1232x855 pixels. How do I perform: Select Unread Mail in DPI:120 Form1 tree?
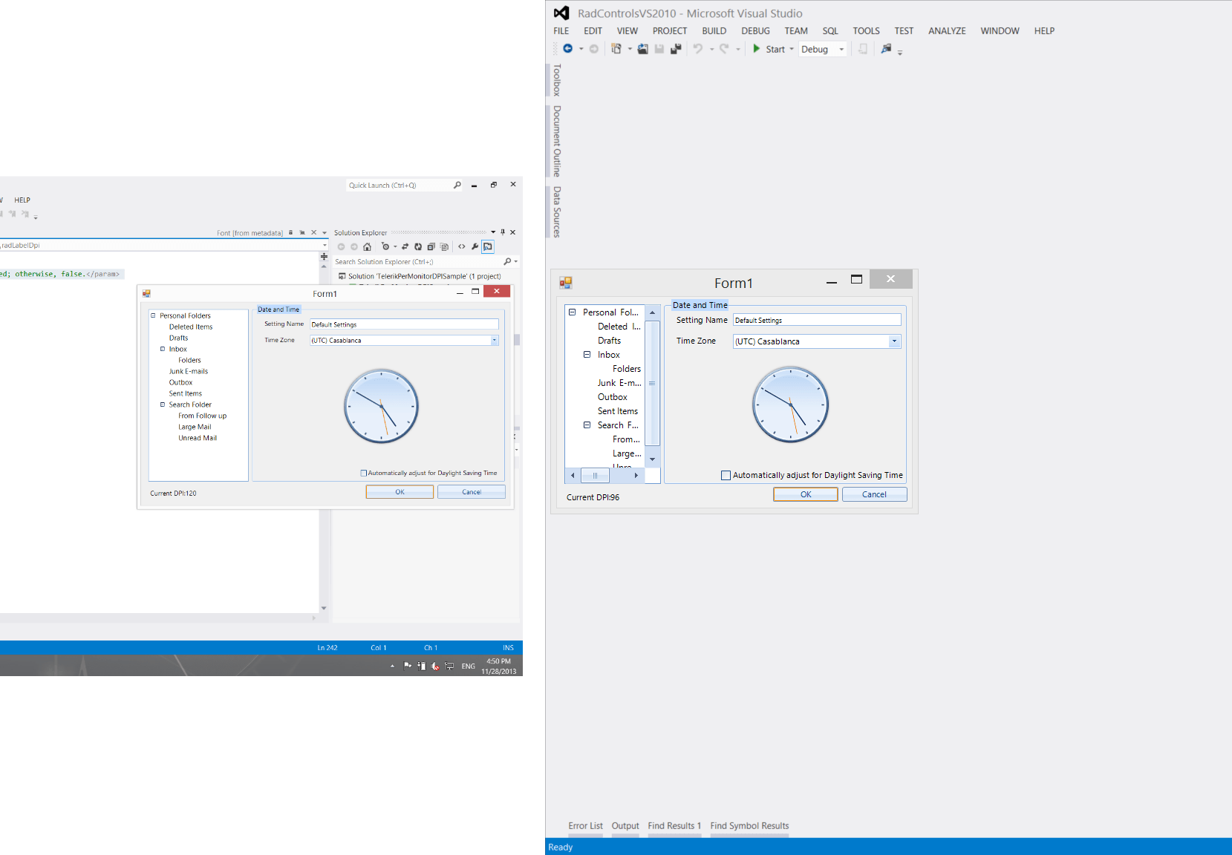tap(198, 438)
